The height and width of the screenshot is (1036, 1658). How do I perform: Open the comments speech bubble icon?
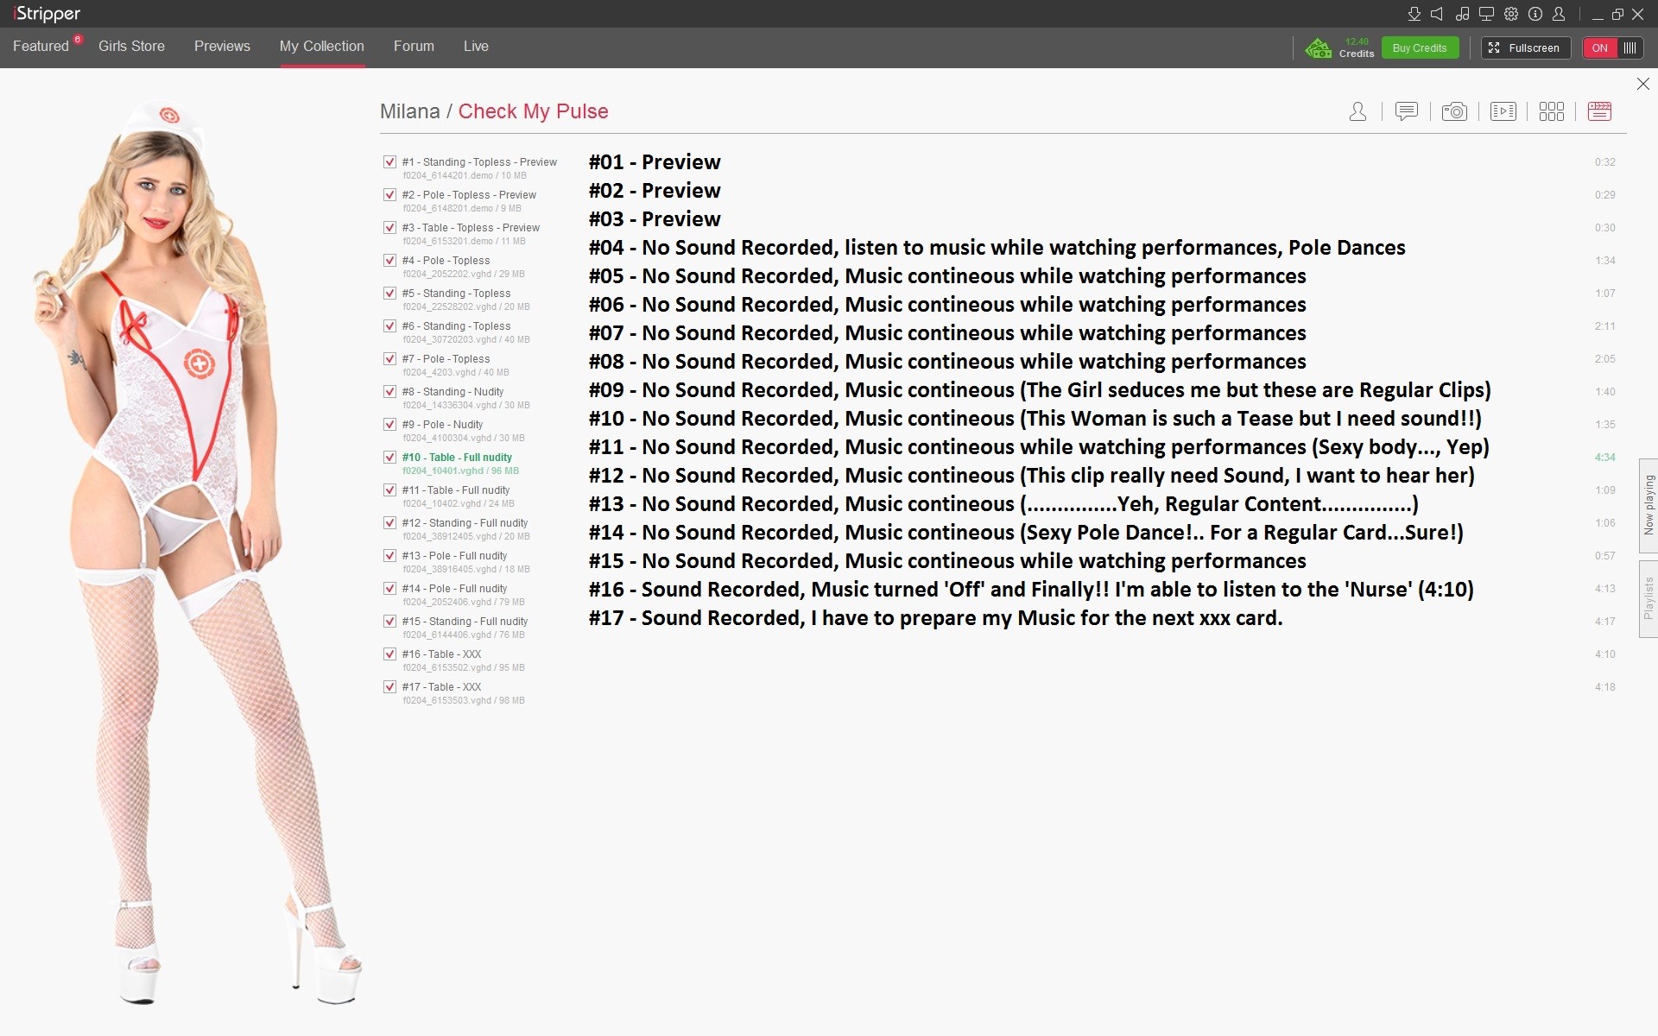point(1406,111)
